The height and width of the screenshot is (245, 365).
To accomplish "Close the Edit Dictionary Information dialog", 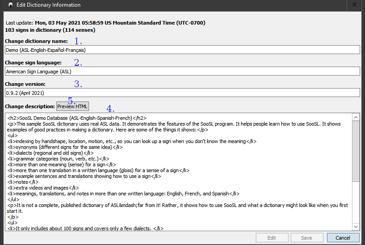I will [354, 4].
